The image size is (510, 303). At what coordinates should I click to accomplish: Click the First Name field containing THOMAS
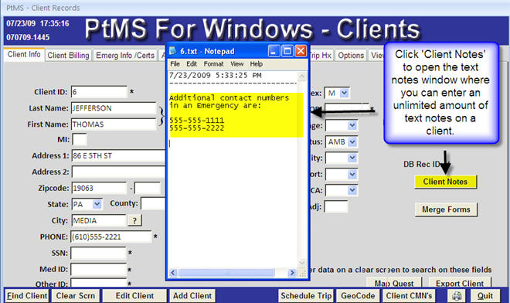pyautogui.click(x=114, y=124)
